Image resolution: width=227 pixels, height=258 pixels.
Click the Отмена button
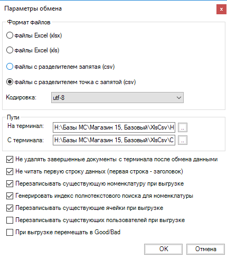[x=205, y=249]
